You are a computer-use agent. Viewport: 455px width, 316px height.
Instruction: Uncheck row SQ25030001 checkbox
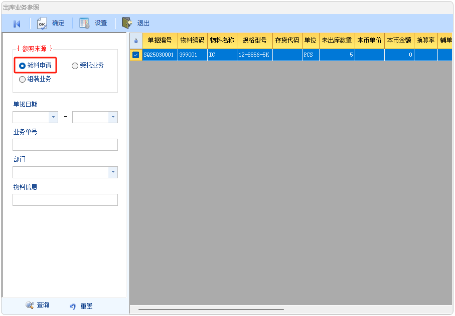(135, 55)
